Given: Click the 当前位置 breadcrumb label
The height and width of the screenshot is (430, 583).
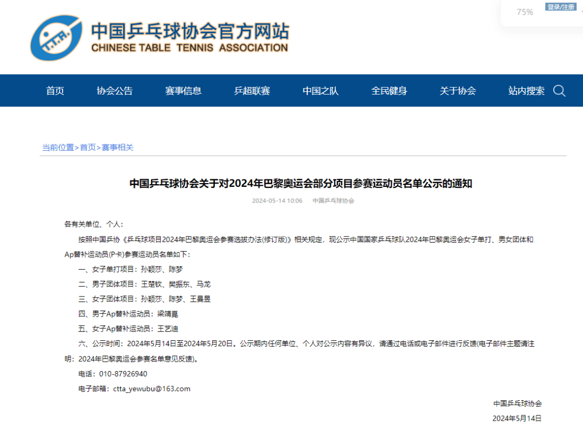Looking at the screenshot, I should (x=57, y=146).
